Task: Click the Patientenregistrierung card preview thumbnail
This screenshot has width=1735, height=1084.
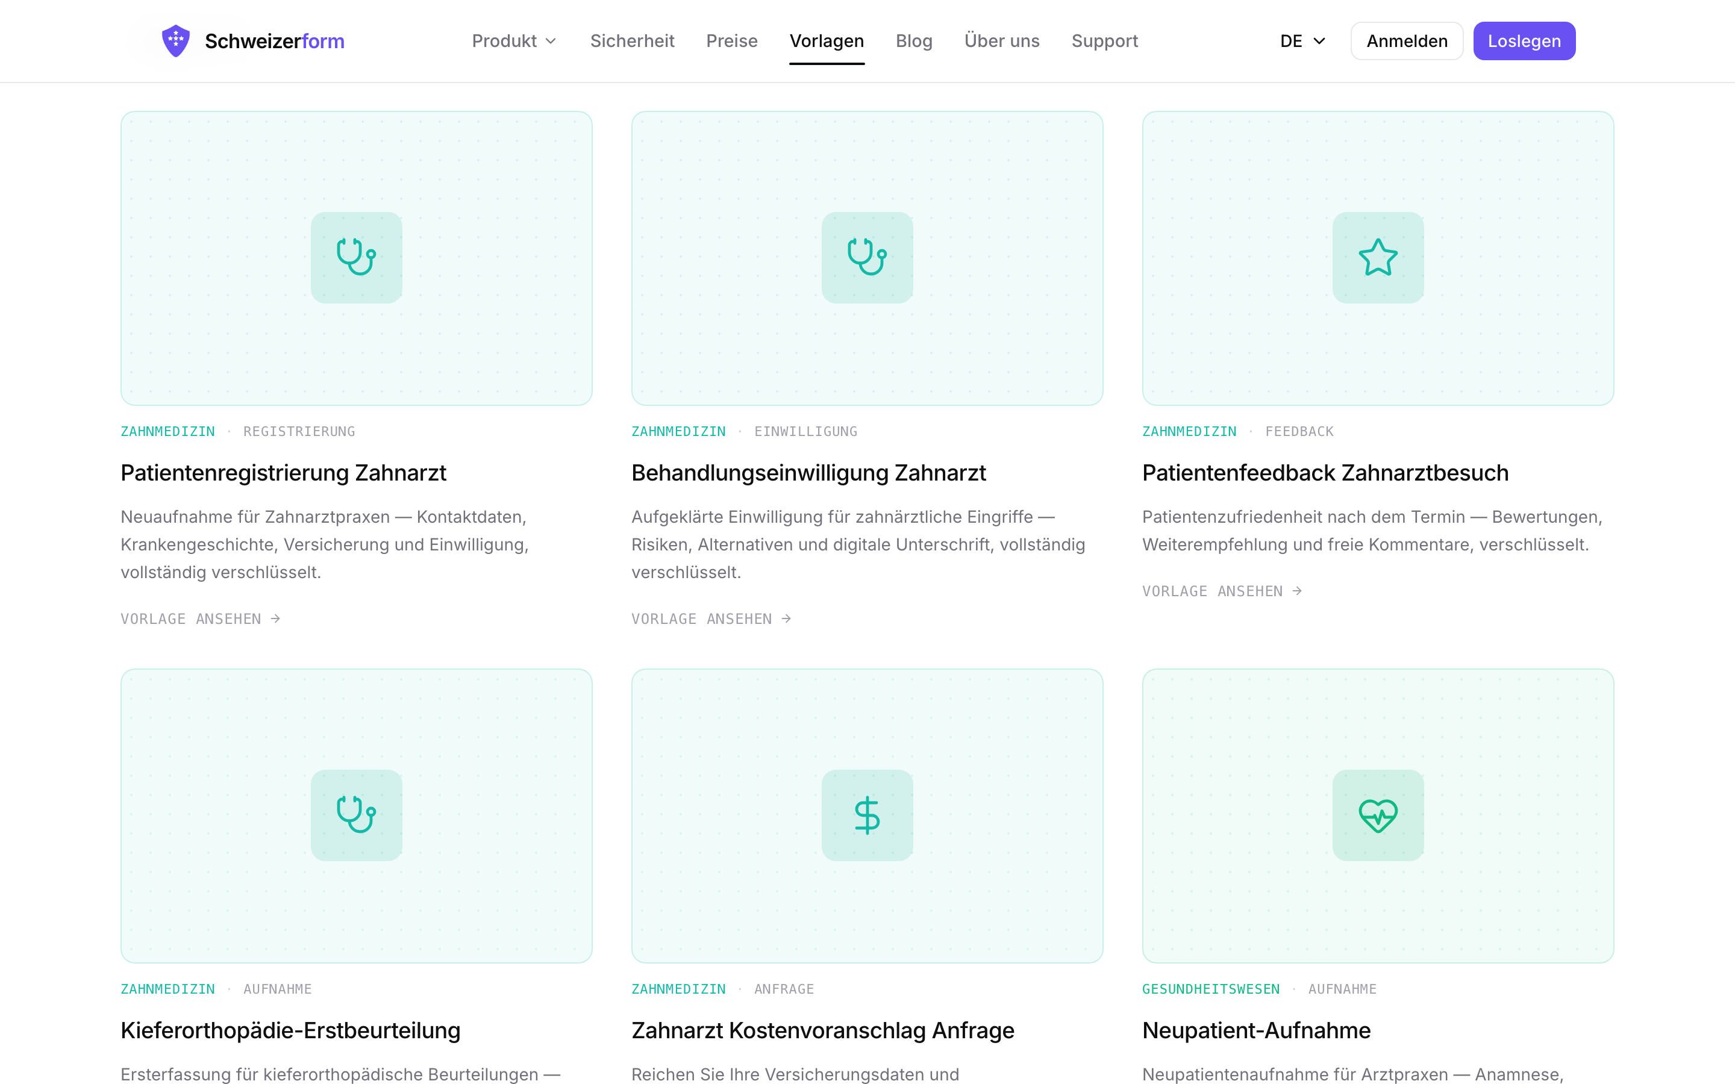Action: pyautogui.click(x=356, y=258)
